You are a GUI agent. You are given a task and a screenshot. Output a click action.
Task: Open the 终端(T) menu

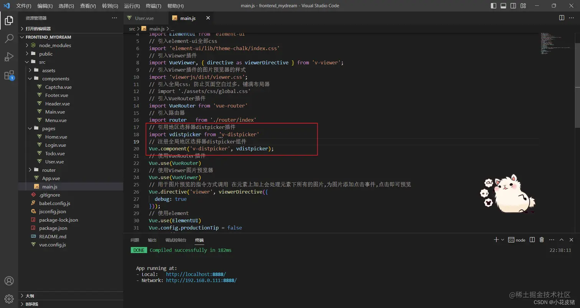pyautogui.click(x=154, y=6)
